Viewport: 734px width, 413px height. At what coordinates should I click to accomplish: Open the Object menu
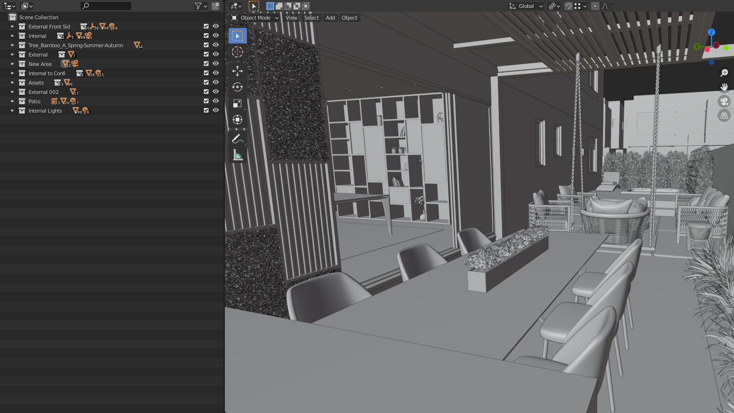pyautogui.click(x=349, y=18)
